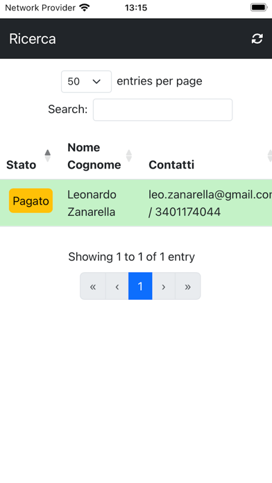Image resolution: width=272 pixels, height=483 pixels.
Task: Tap the battery icon in status bar
Action: tap(258, 8)
